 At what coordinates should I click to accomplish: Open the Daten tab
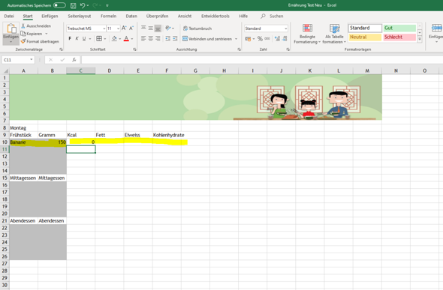tap(131, 16)
